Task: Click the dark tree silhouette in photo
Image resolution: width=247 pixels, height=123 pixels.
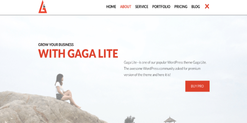Action: pyautogui.click(x=130, y=119)
